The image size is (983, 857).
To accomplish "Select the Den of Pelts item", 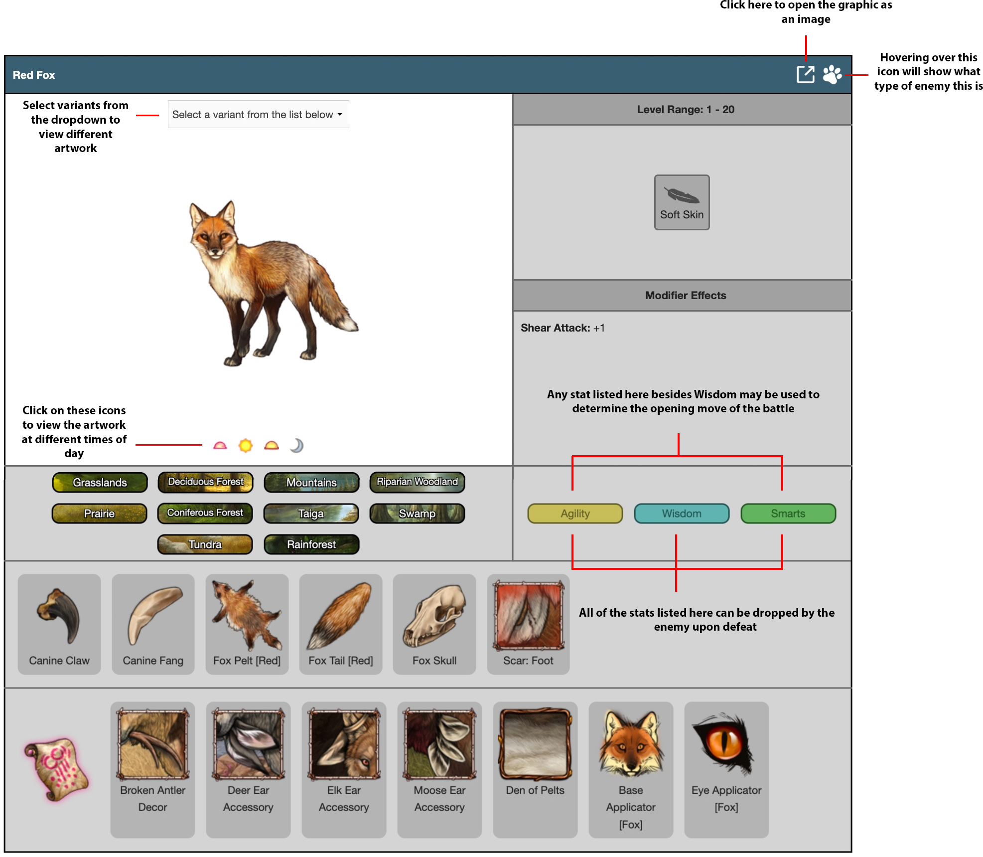I will click(535, 769).
